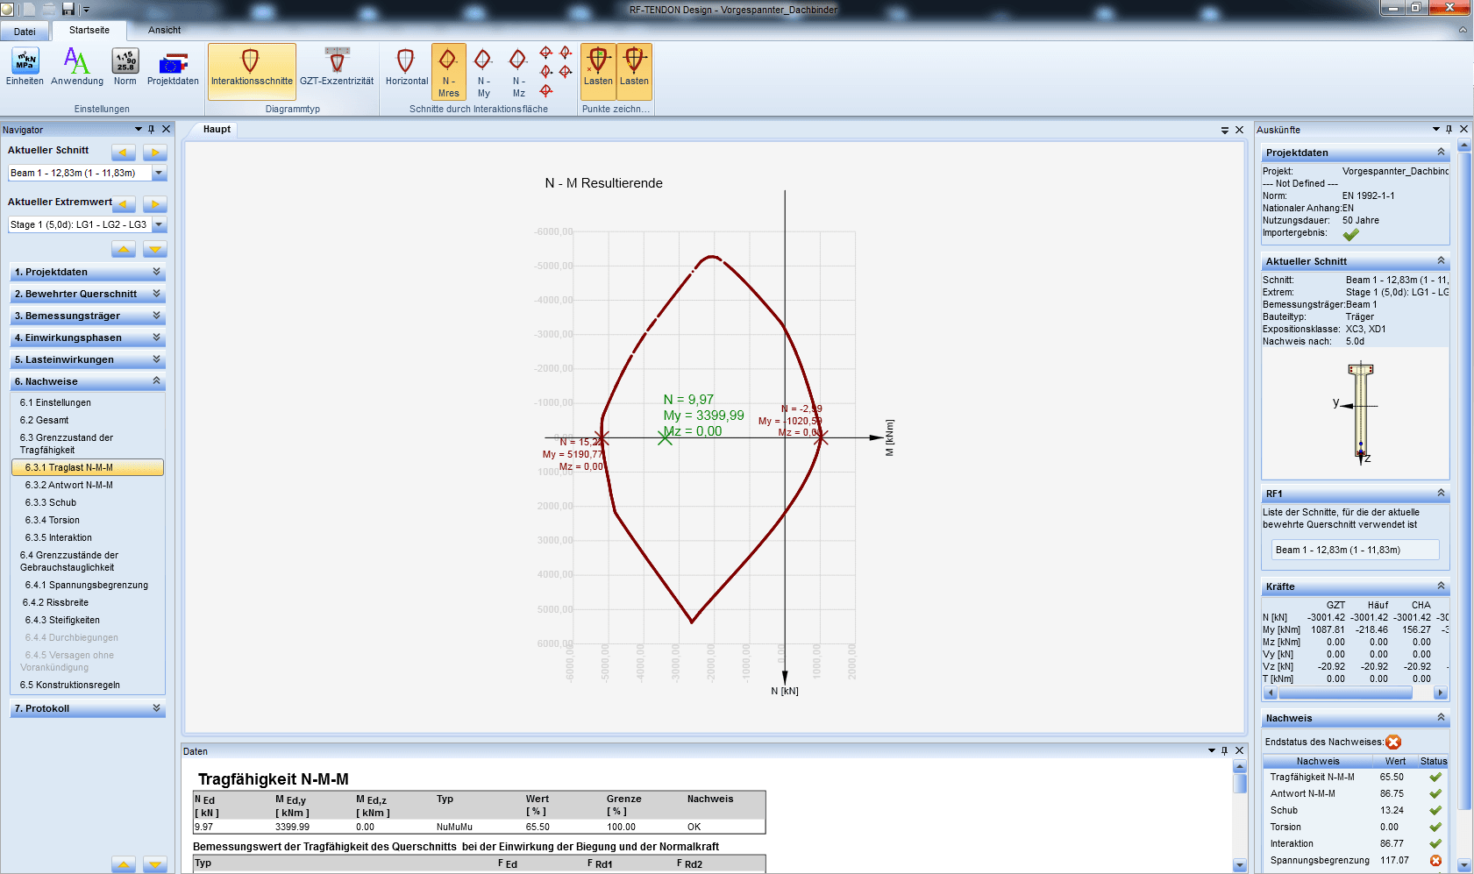The image size is (1474, 874).
Task: Expand the 7. Protokoll section
Action: point(88,708)
